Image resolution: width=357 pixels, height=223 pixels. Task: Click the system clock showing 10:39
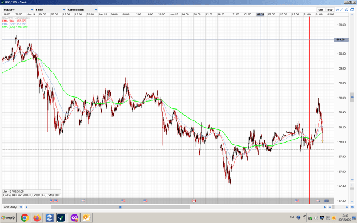(344, 217)
